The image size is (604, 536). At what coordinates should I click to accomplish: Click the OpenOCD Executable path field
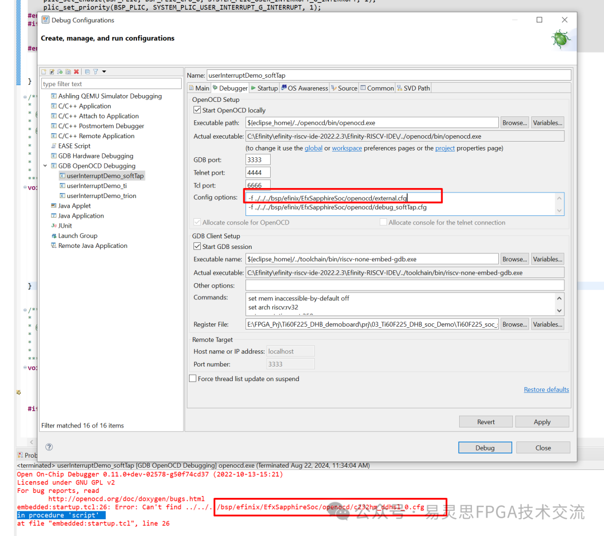pos(372,123)
